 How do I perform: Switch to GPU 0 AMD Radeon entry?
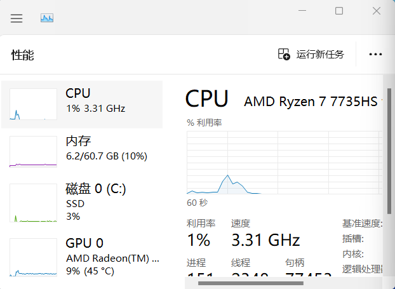(x=82, y=257)
